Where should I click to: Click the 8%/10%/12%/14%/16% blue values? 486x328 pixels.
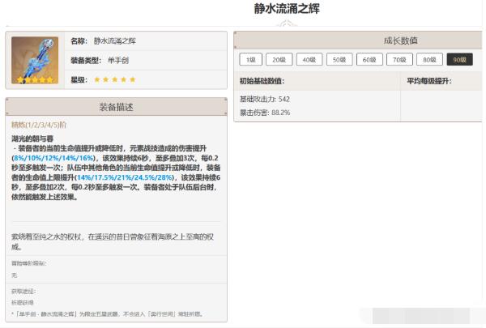[x=53, y=158]
